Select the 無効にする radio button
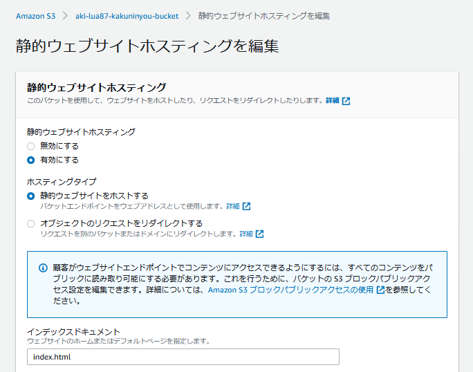Screen dimensions: 473x372 (30, 147)
